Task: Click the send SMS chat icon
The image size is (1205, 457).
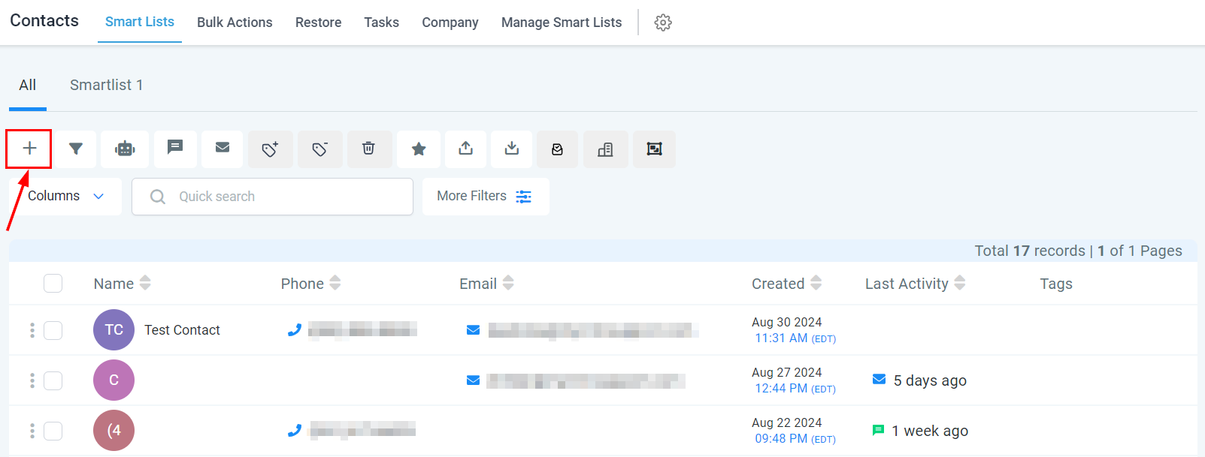Action: click(x=175, y=149)
